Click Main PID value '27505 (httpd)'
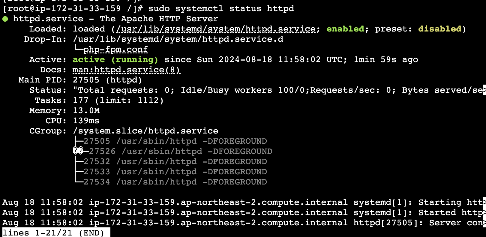The height and width of the screenshot is (237, 486). (107, 80)
